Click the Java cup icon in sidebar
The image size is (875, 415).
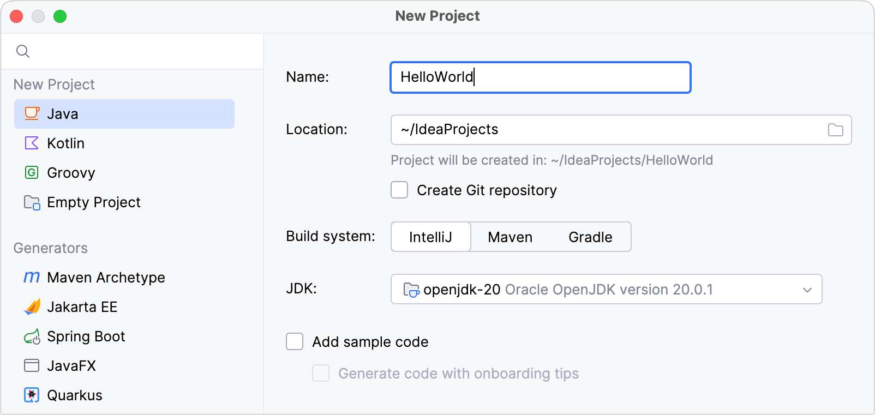[32, 113]
